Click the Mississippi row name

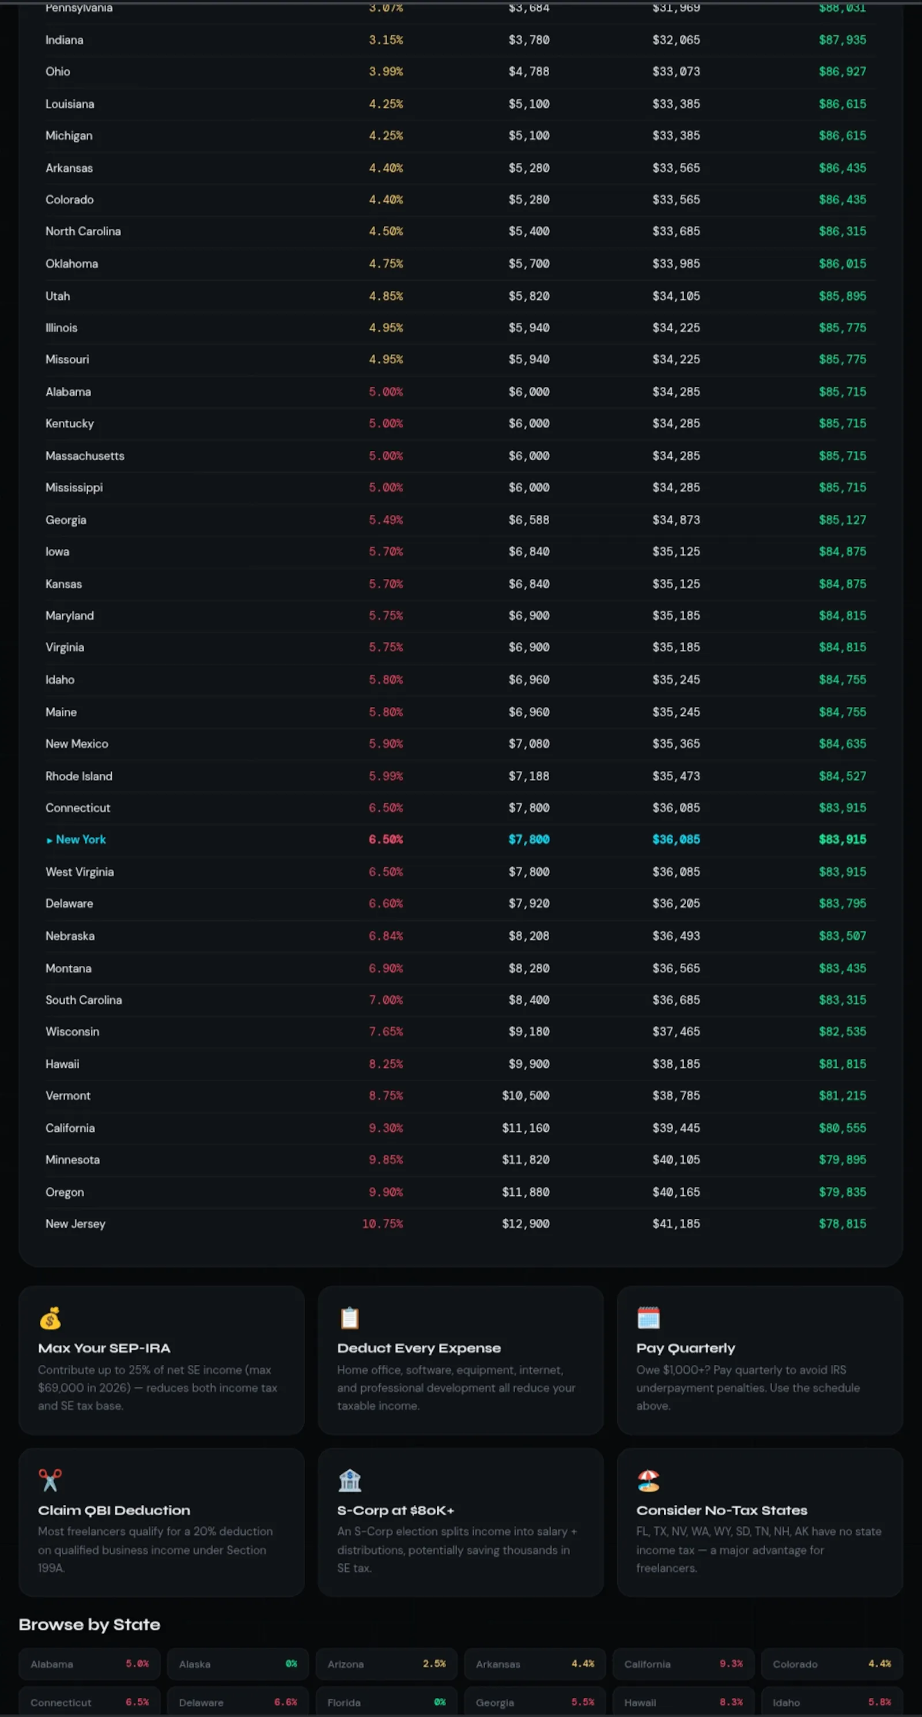74,488
